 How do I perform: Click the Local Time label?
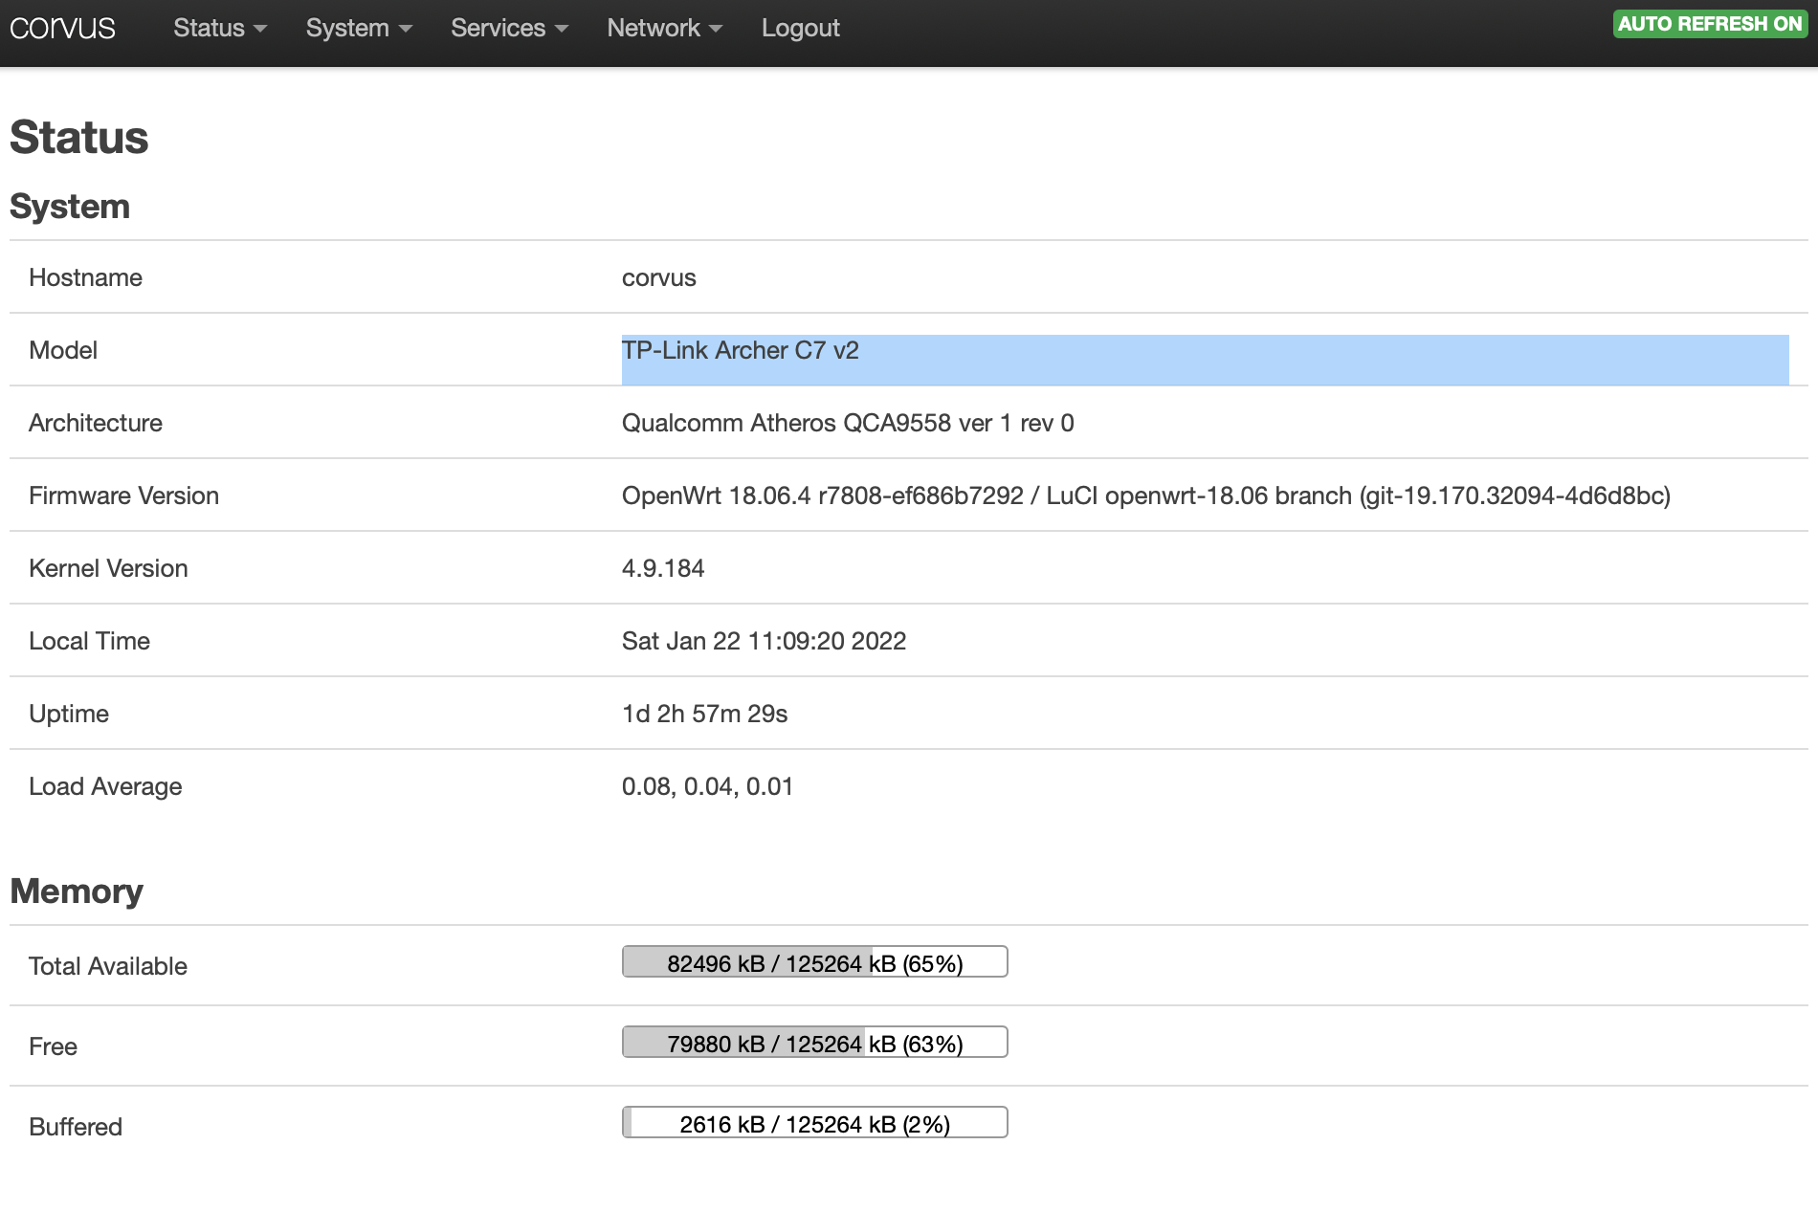[x=89, y=641]
